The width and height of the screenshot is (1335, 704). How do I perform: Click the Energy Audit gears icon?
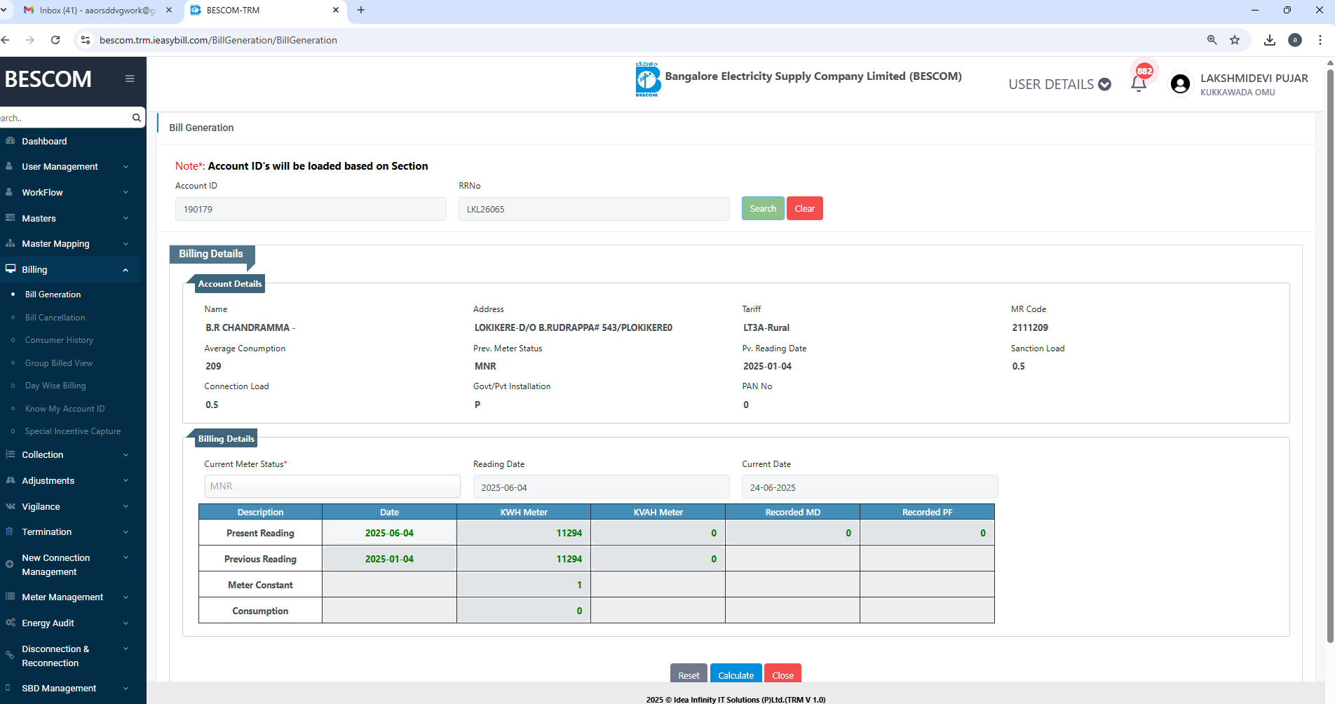(x=10, y=623)
